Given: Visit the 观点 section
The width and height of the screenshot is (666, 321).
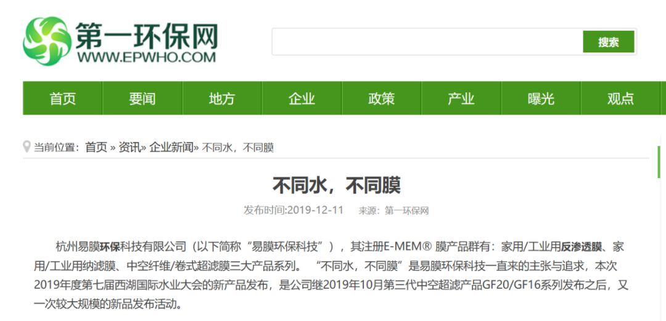Looking at the screenshot, I should click(x=620, y=99).
